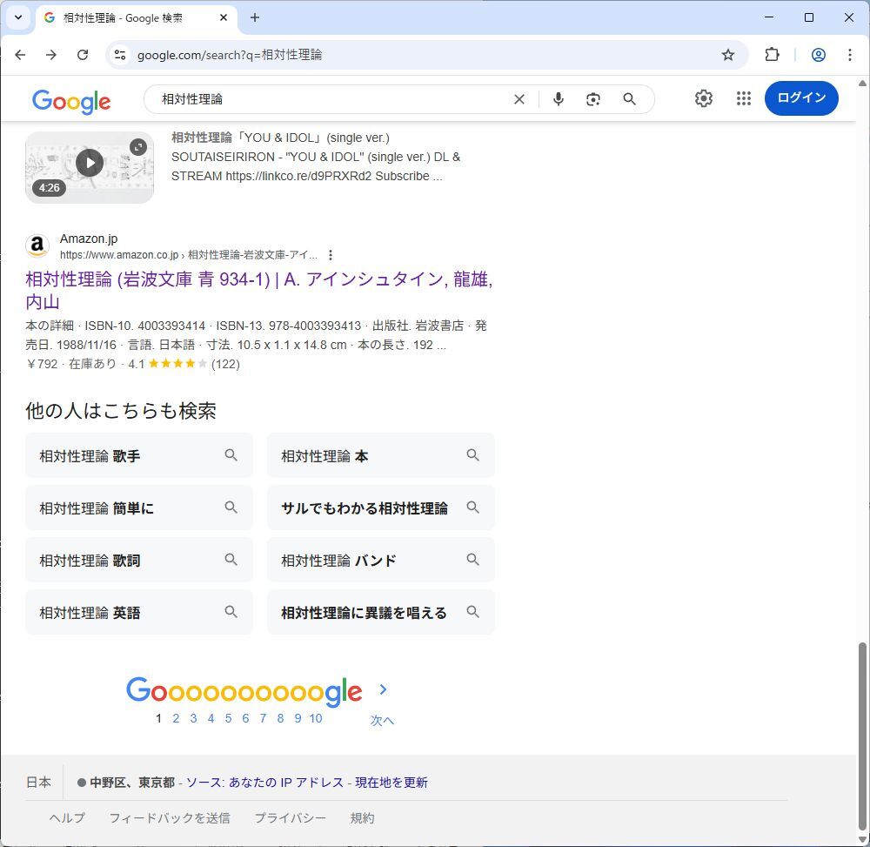This screenshot has width=870, height=847.
Task: Open Chrome's three-dot menu
Action: (x=849, y=54)
